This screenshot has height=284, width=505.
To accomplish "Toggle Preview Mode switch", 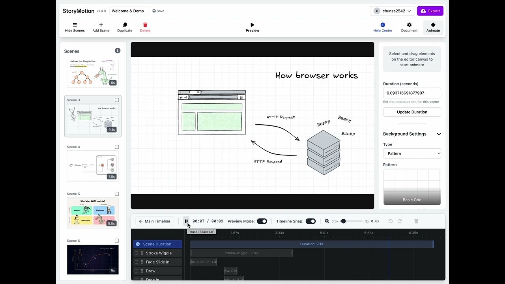I will (262, 221).
